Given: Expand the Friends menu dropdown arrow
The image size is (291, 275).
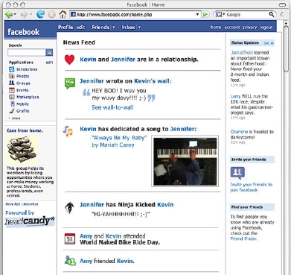Looking at the screenshot, I should pos(114,28).
